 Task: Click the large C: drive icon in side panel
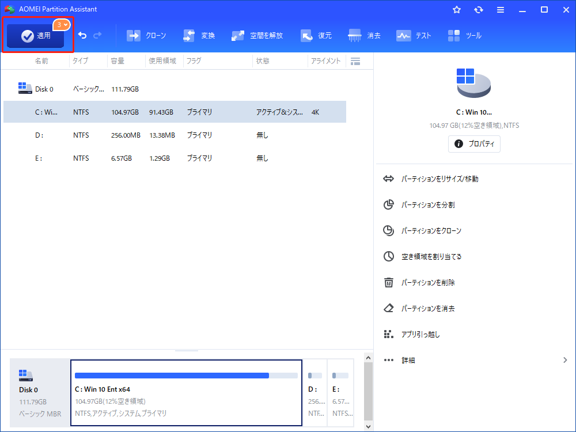click(473, 83)
